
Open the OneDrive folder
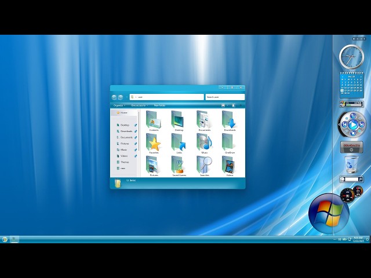(230, 144)
